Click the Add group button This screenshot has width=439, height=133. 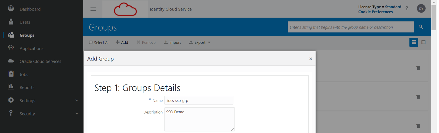(122, 42)
